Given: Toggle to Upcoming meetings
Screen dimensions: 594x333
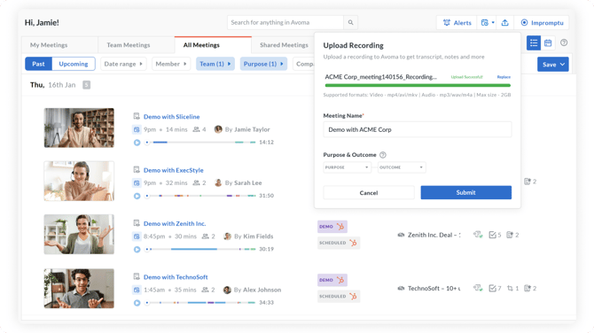Looking at the screenshot, I should pos(74,64).
